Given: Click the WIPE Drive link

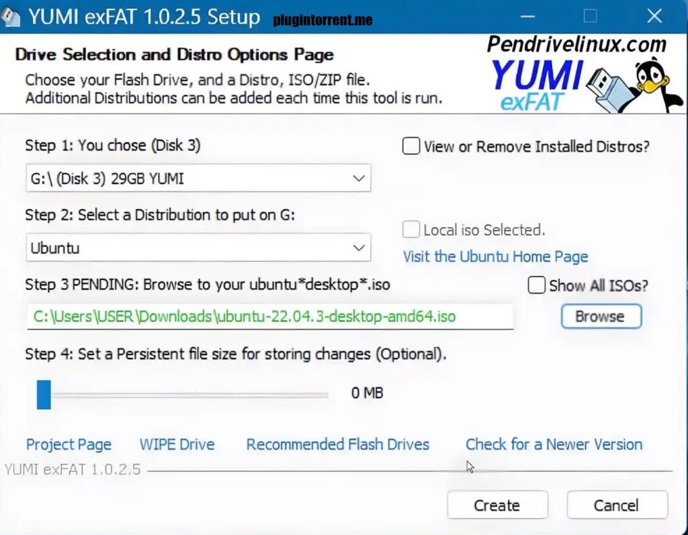Looking at the screenshot, I should click(x=177, y=444).
